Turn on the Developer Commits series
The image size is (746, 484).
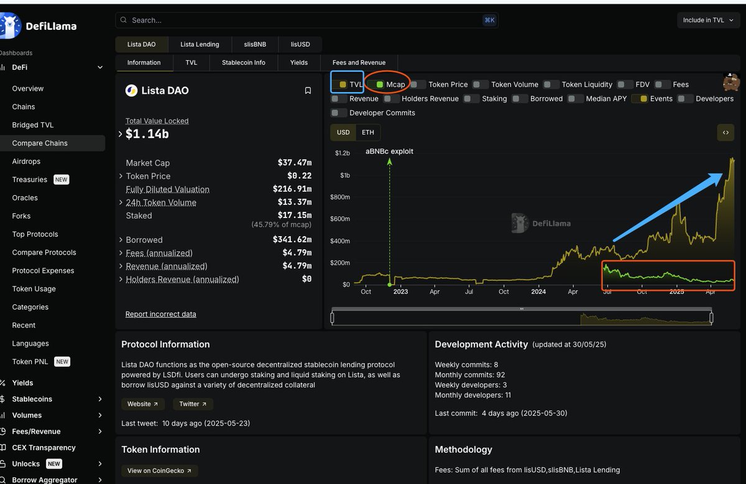(x=339, y=113)
